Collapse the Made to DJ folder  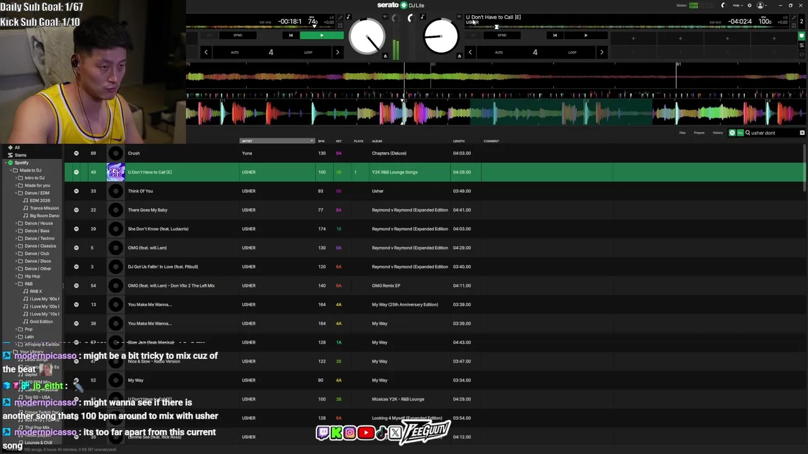coord(11,170)
